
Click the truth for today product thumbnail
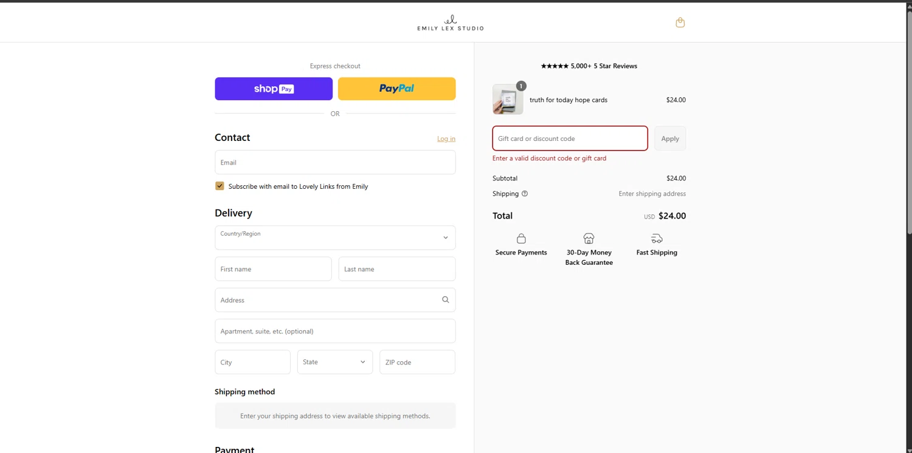pos(508,100)
